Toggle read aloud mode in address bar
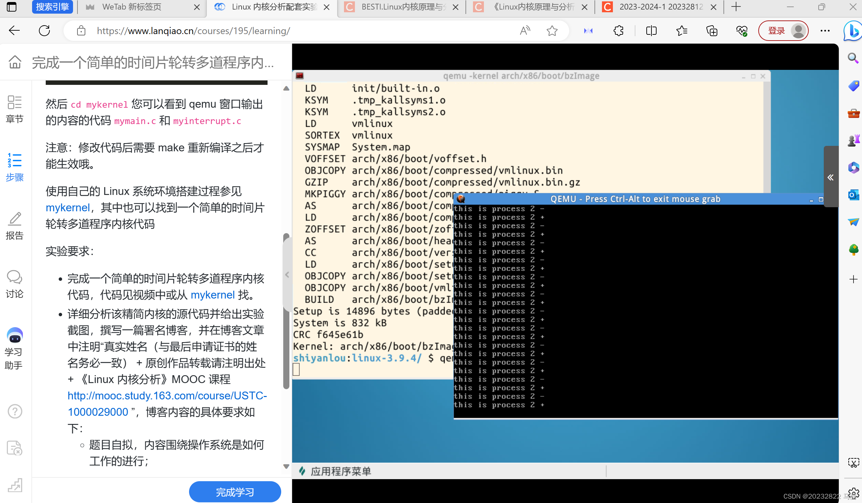This screenshot has width=862, height=503. [x=525, y=31]
